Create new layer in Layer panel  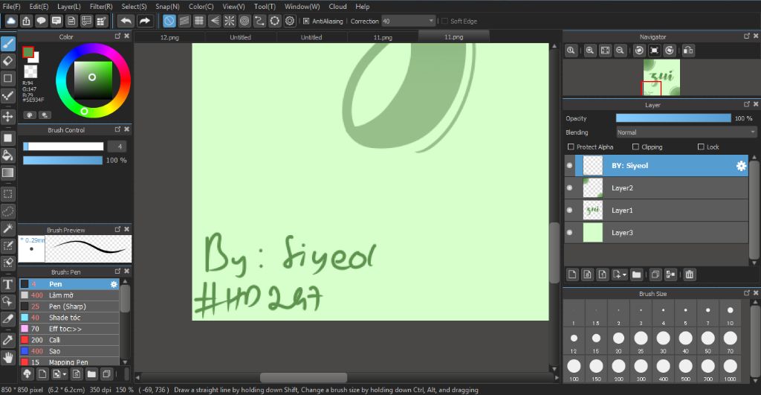point(573,274)
